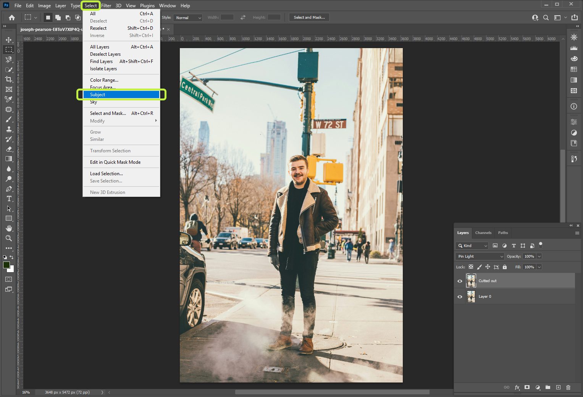Toggle lock position icon
The height and width of the screenshot is (397, 583).
(488, 267)
